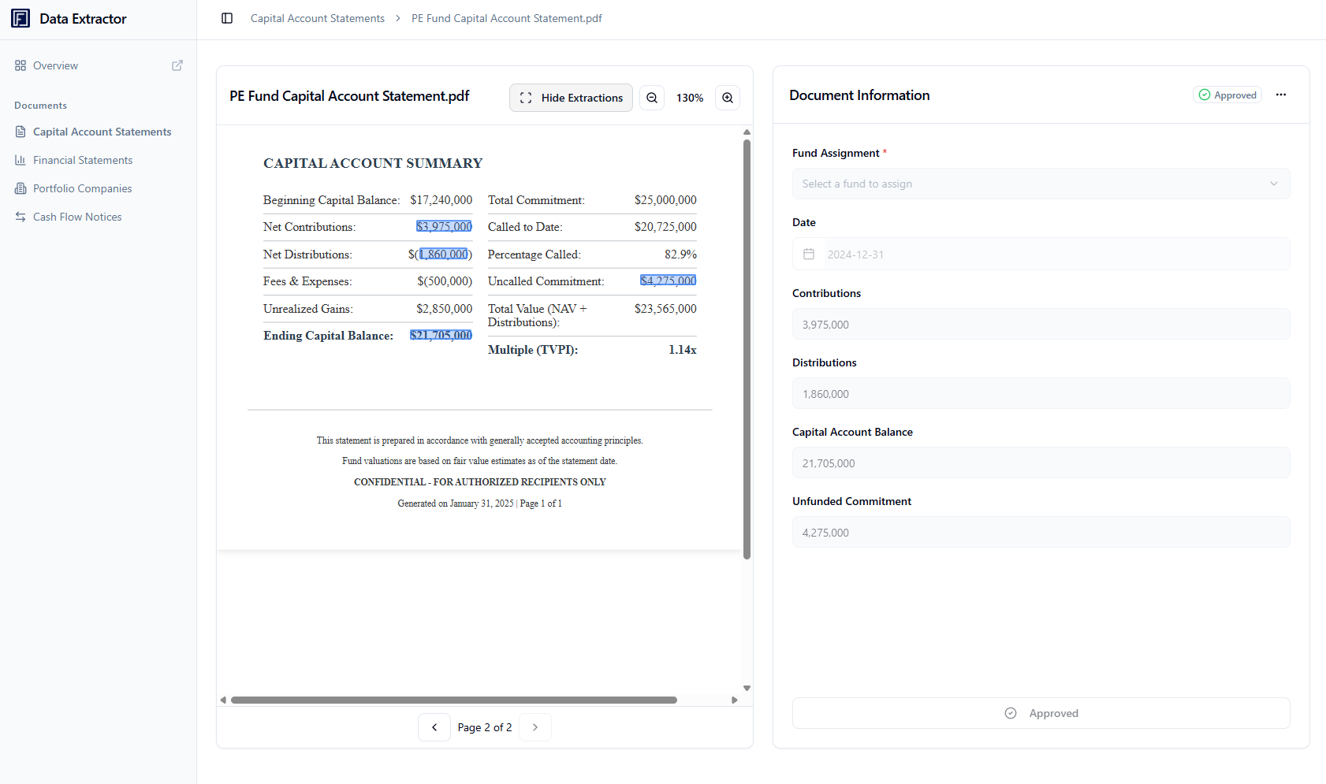Select the Financial Statements document type
This screenshot has width=1326, height=784.
(x=82, y=160)
